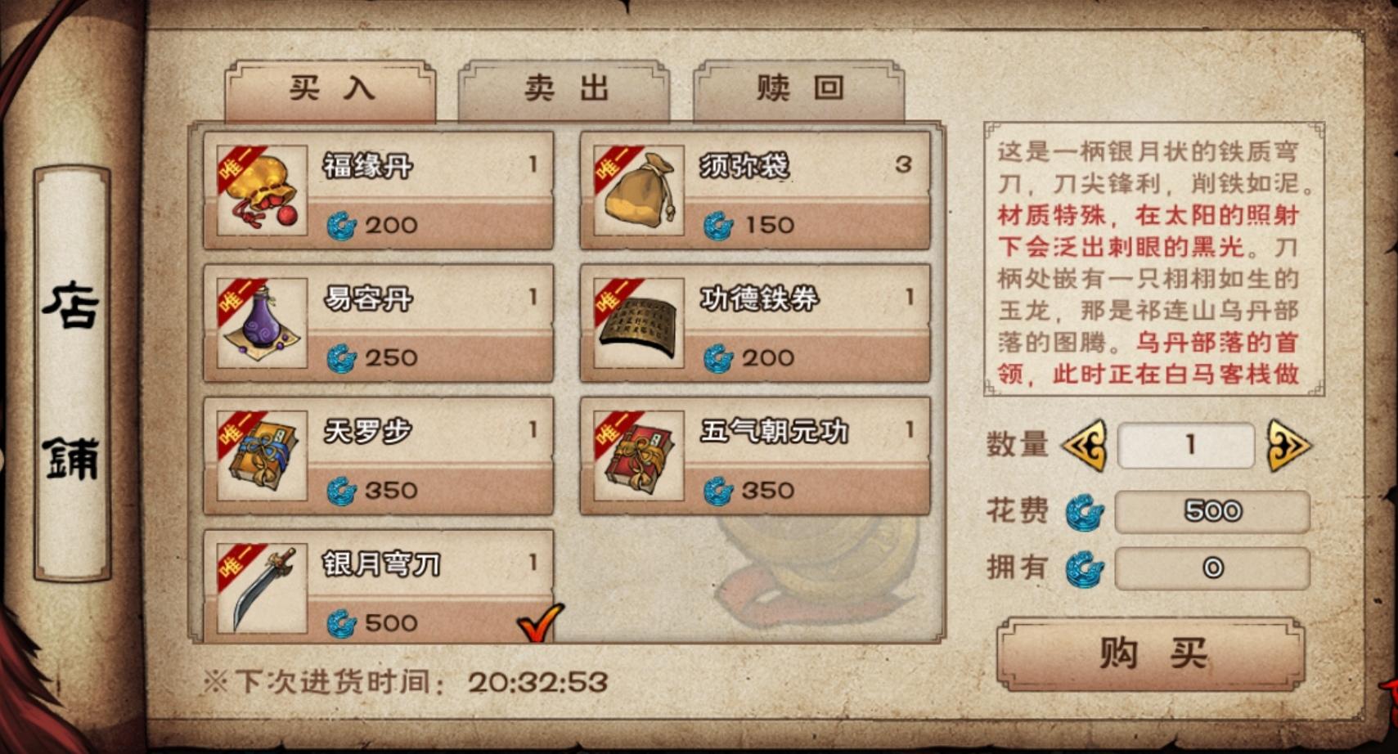
Task: Pick the 五气朝元功 red book icon
Action: pyautogui.click(x=639, y=456)
